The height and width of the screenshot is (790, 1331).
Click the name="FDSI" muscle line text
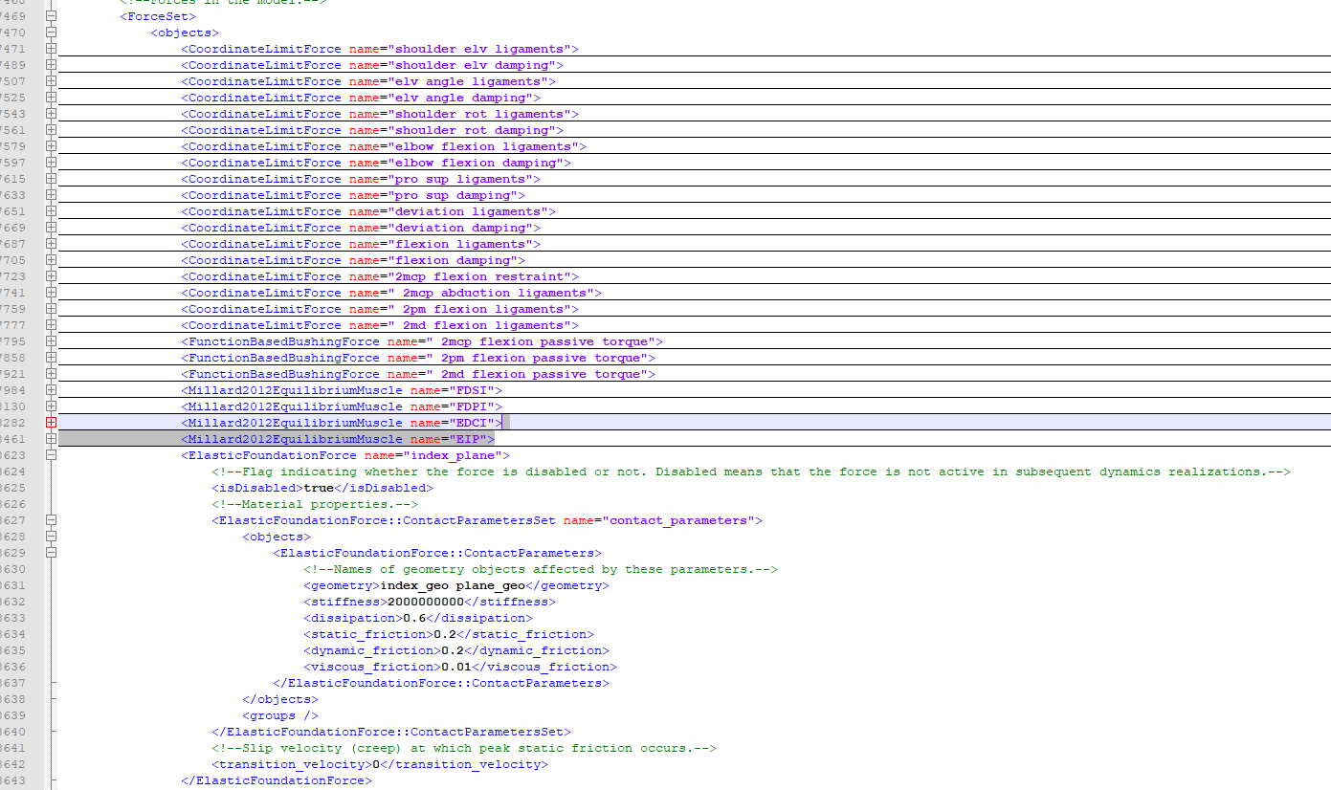342,390
